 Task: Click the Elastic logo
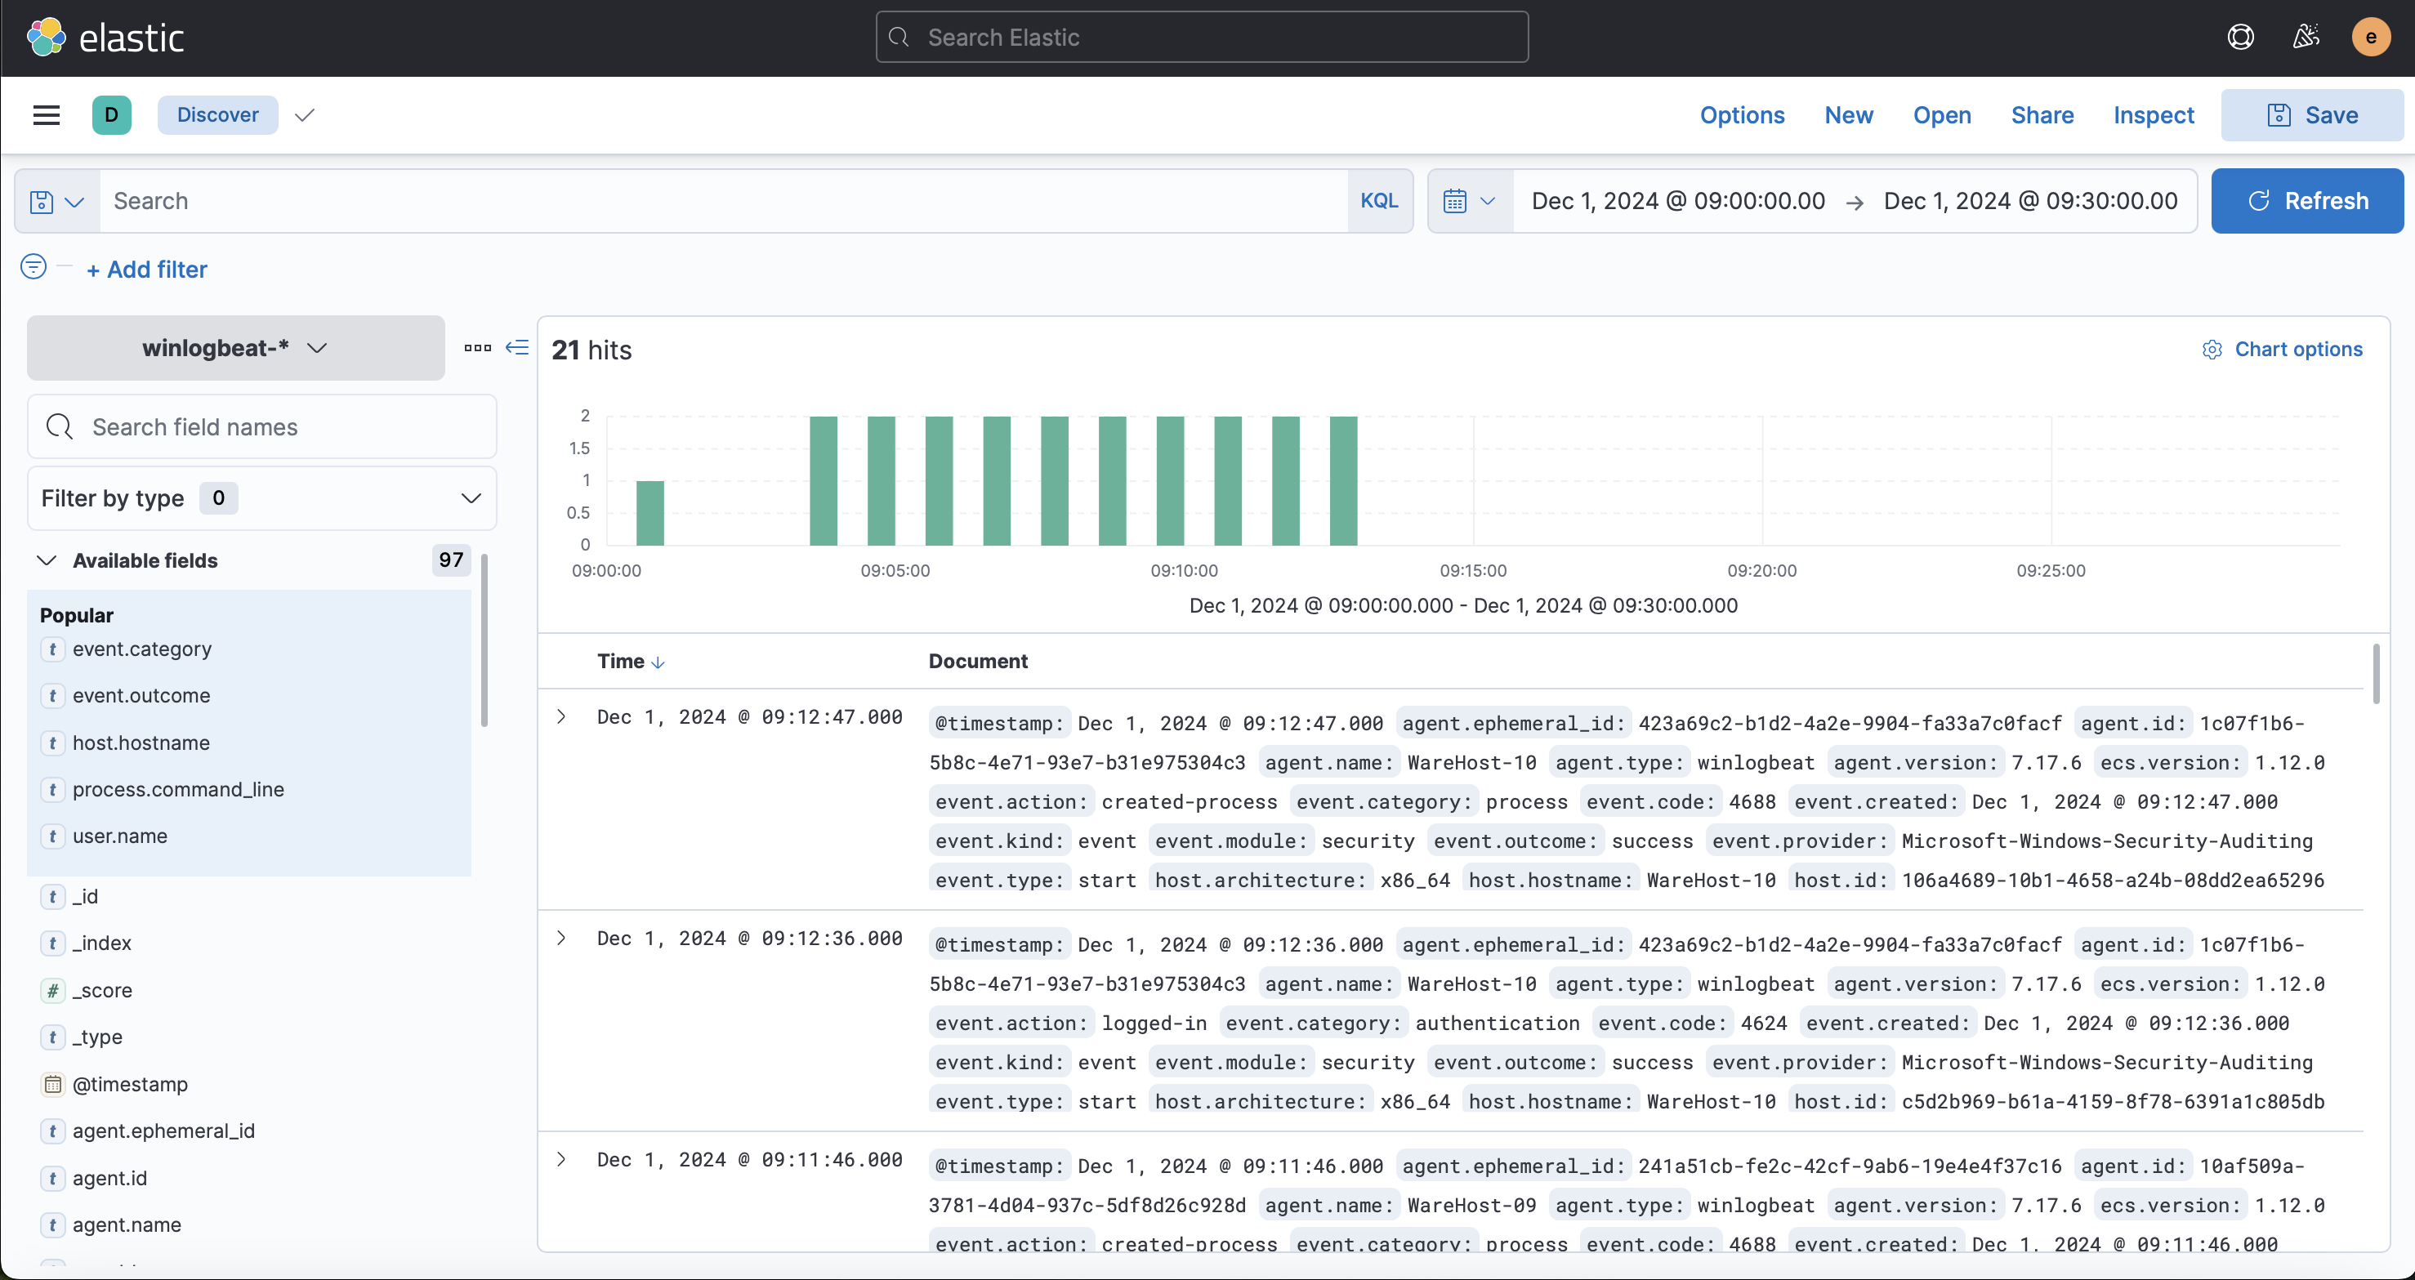105,38
